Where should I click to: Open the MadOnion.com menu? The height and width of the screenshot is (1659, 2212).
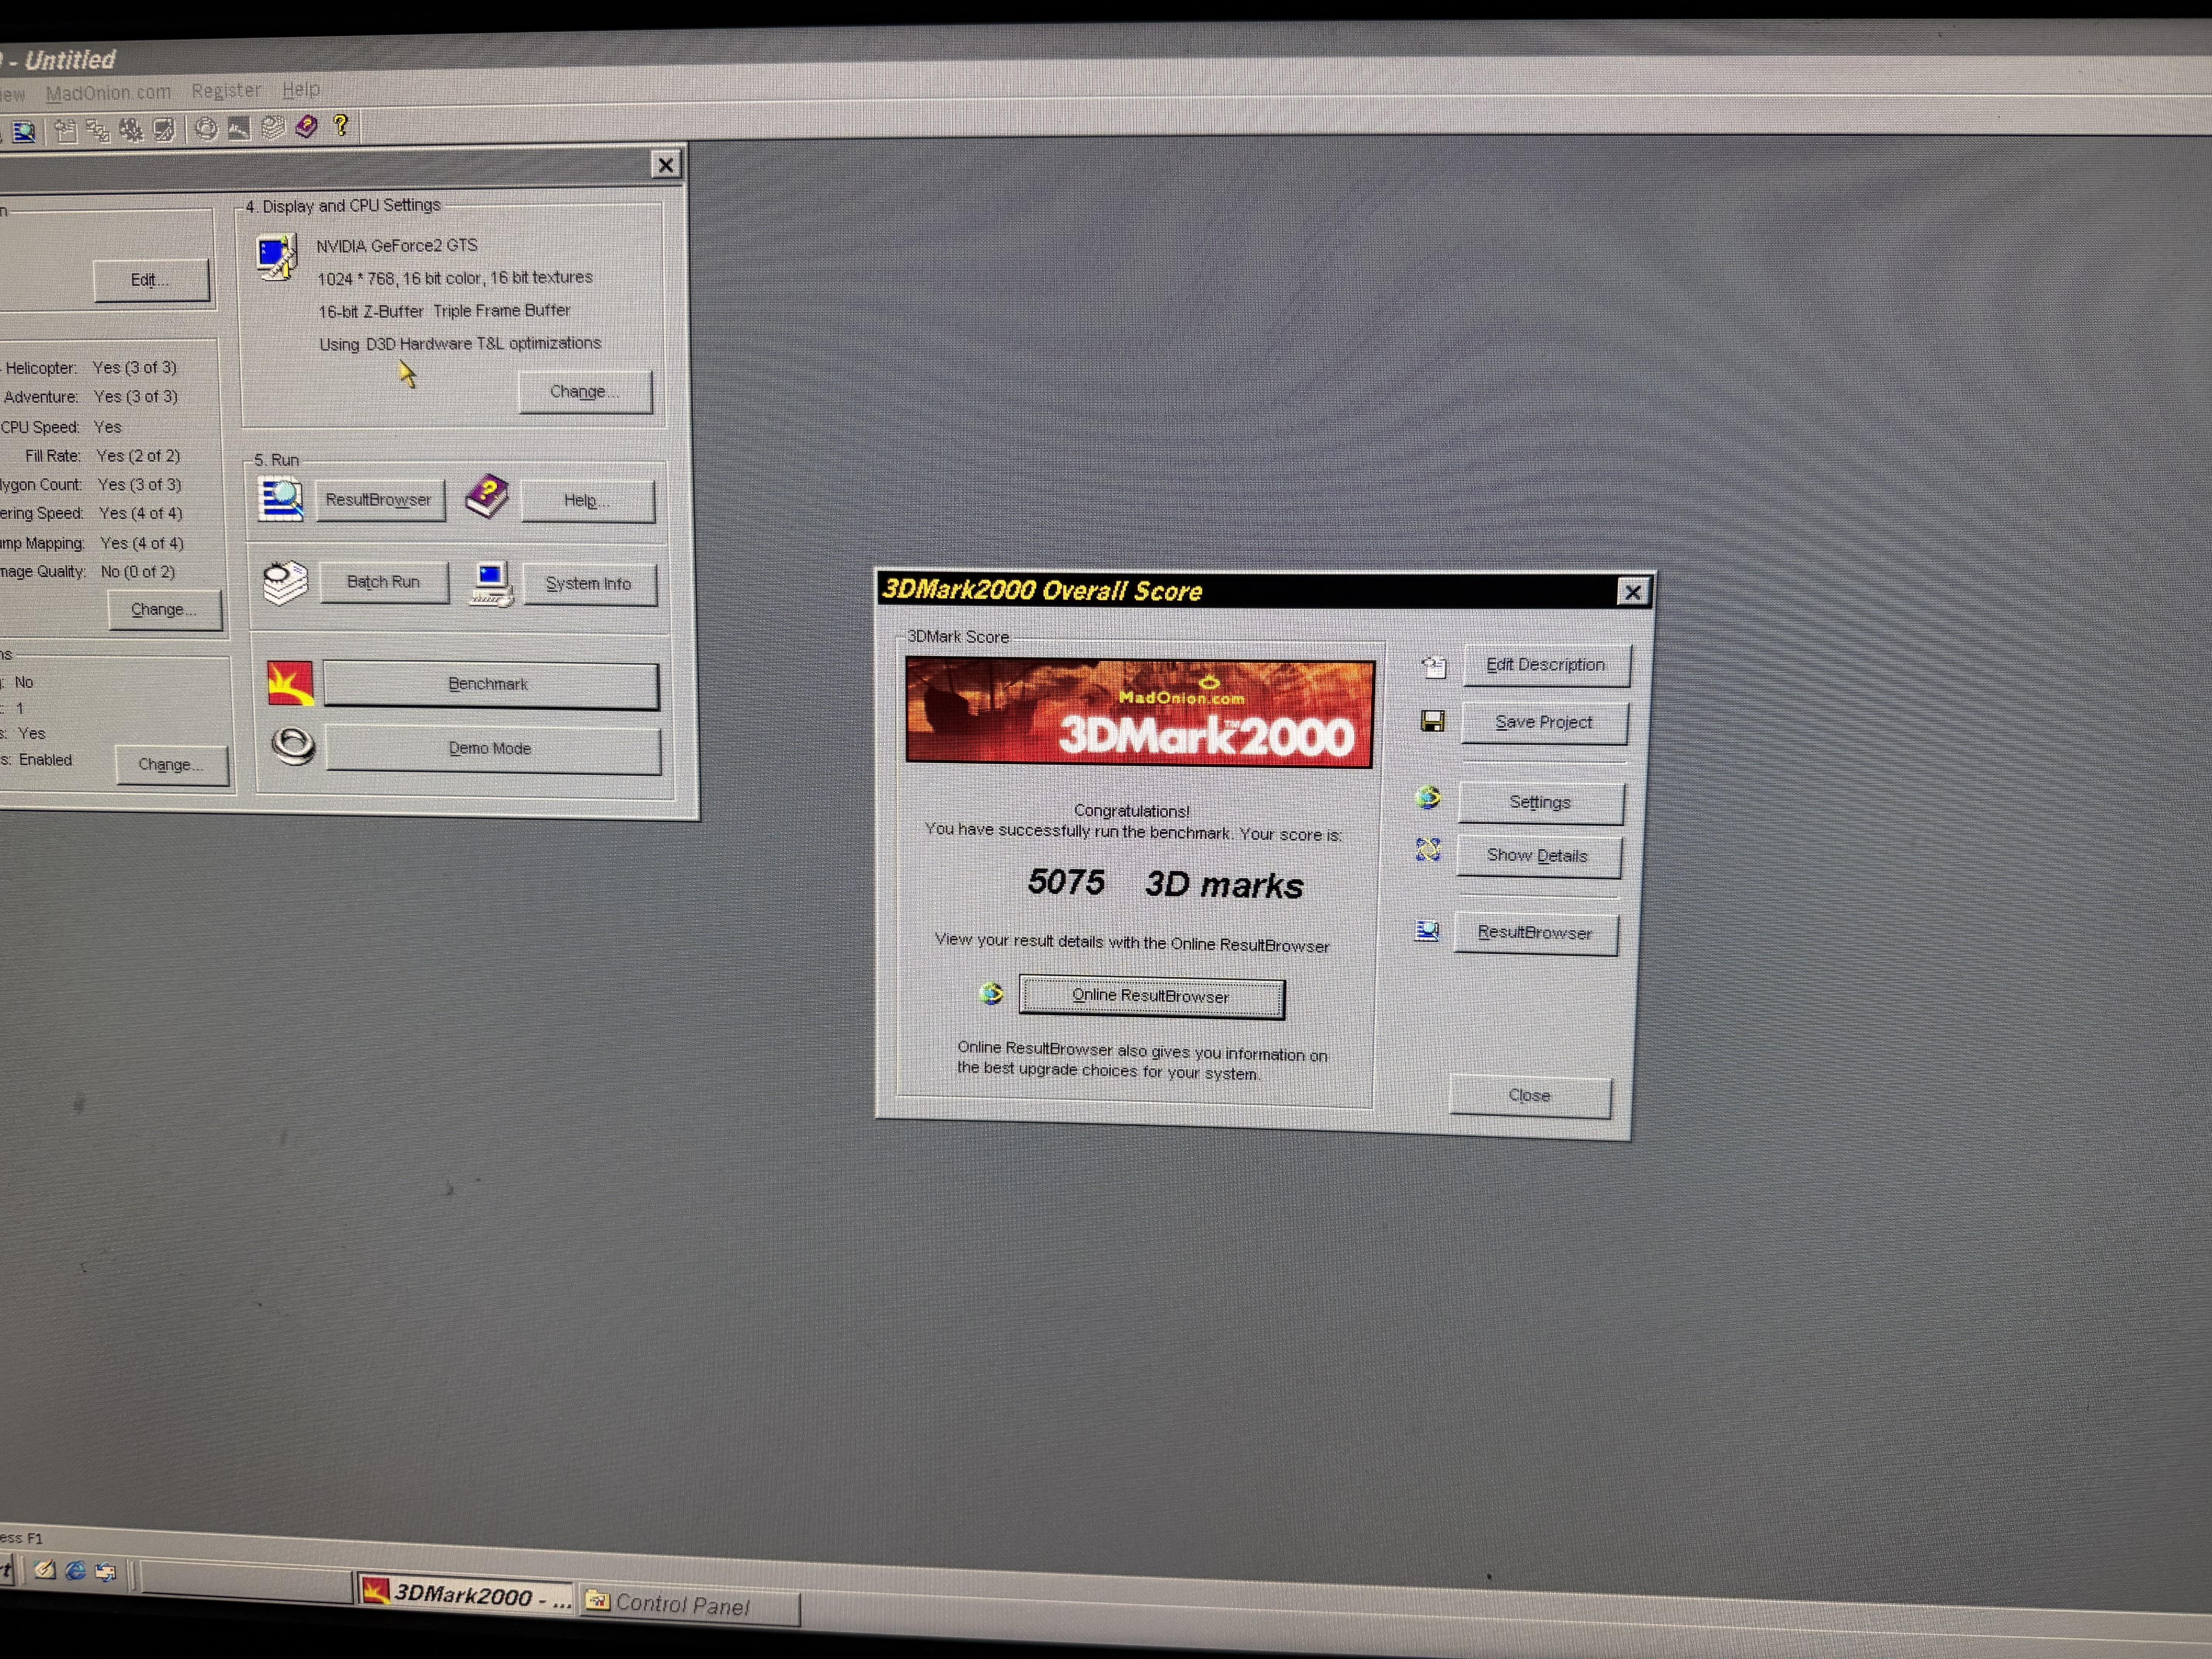pyautogui.click(x=108, y=92)
